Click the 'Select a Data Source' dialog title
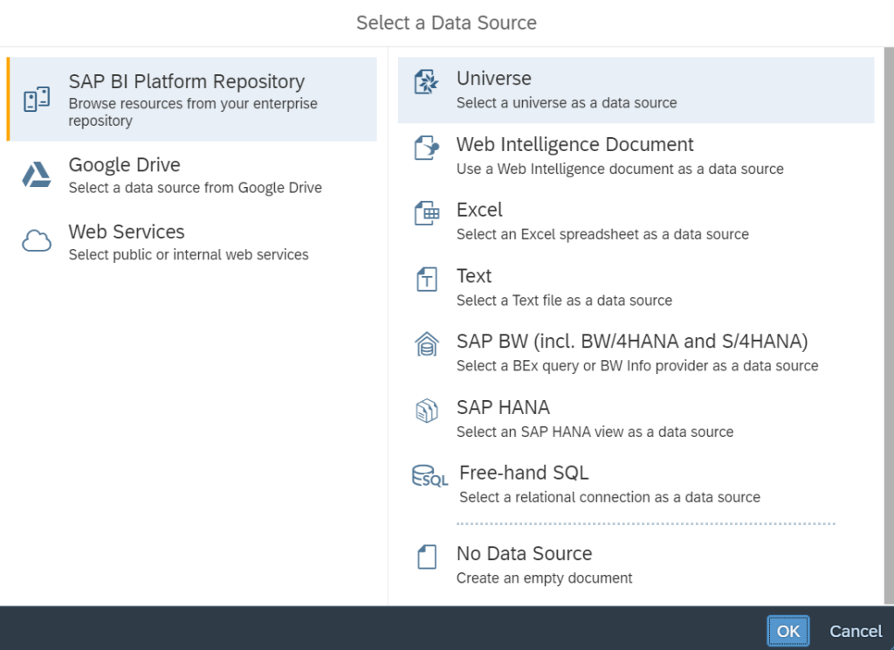 click(446, 23)
